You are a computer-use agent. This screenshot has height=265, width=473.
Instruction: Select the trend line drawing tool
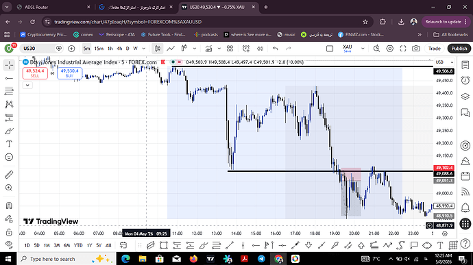pyautogui.click(x=9, y=78)
